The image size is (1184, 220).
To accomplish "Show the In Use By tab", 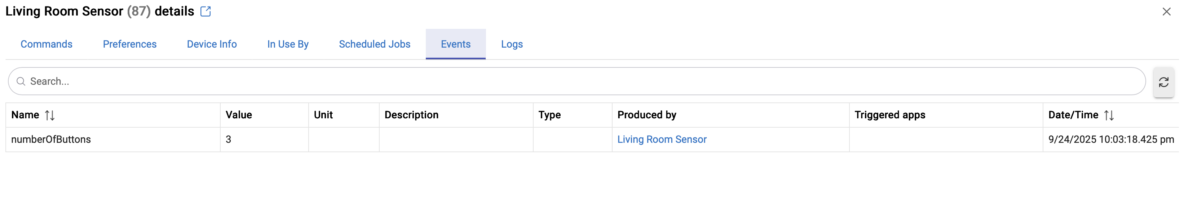I will (288, 44).
